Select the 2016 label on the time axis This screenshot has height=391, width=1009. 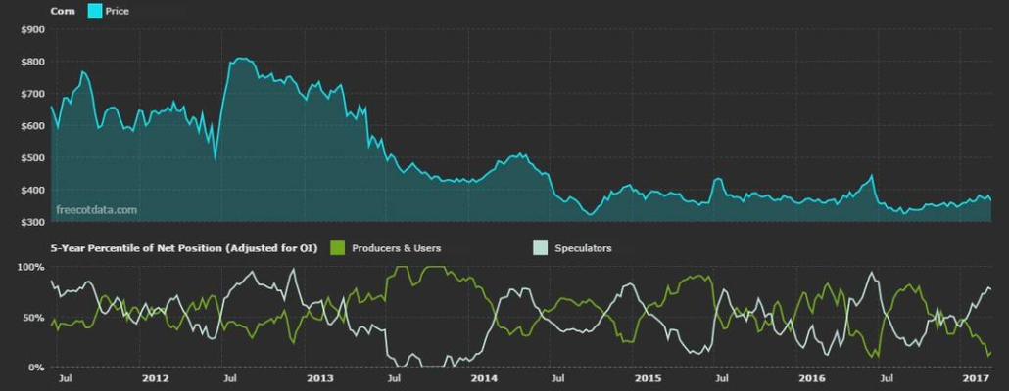point(812,377)
